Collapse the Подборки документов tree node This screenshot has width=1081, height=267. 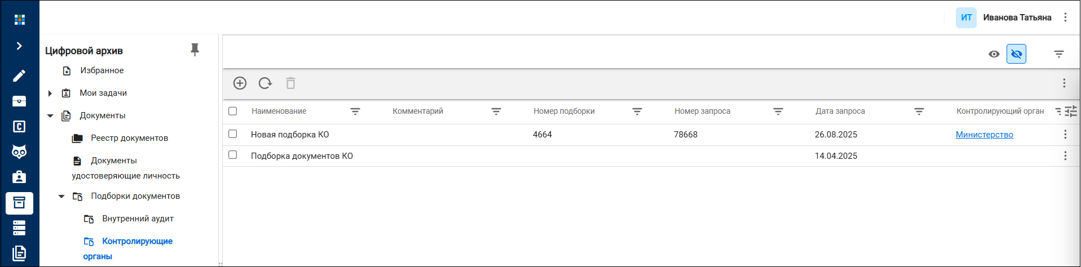click(x=61, y=197)
